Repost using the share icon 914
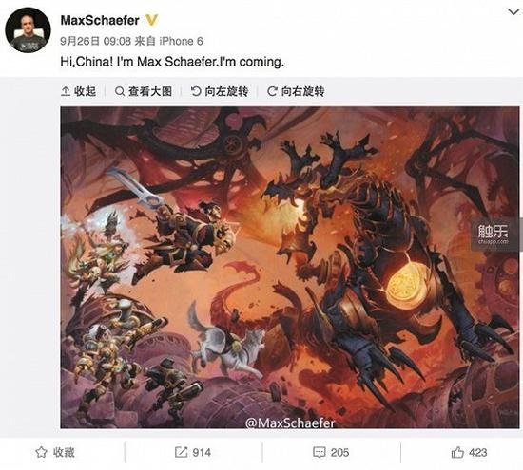Viewport: 523px width, 470px height. coord(193,452)
